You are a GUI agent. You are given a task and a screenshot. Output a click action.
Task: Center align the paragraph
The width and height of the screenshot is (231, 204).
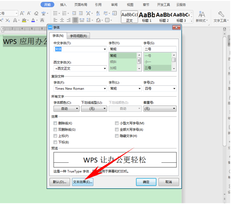pyautogui.click(x=62, y=20)
